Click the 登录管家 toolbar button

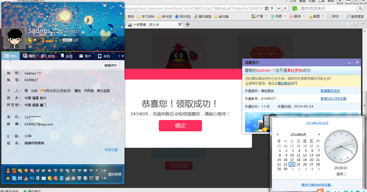pyautogui.click(x=355, y=16)
